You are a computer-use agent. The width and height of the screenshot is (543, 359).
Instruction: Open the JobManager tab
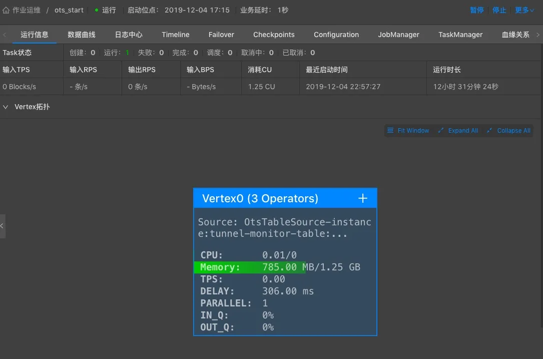click(x=398, y=35)
